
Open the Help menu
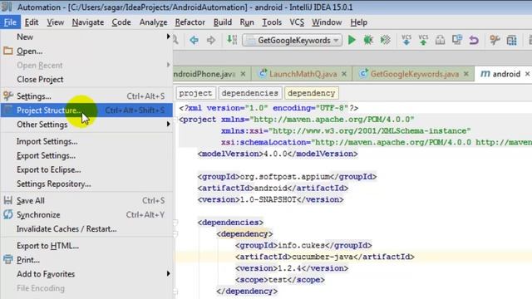click(x=358, y=22)
